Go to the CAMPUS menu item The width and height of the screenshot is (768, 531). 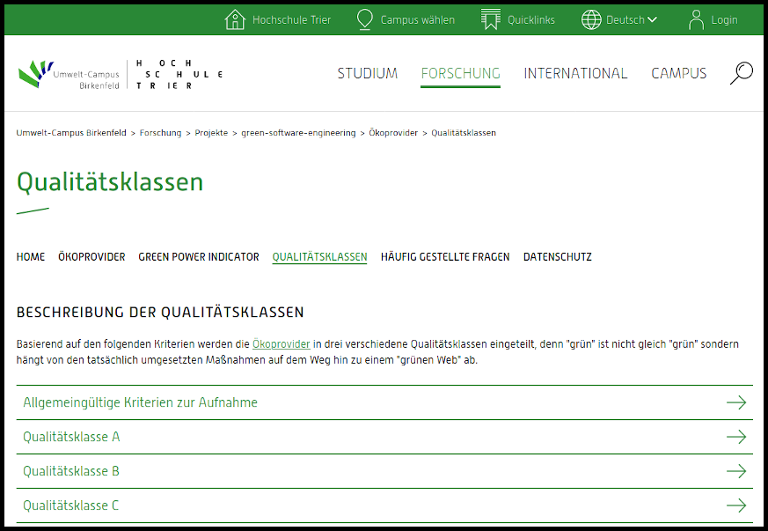678,74
